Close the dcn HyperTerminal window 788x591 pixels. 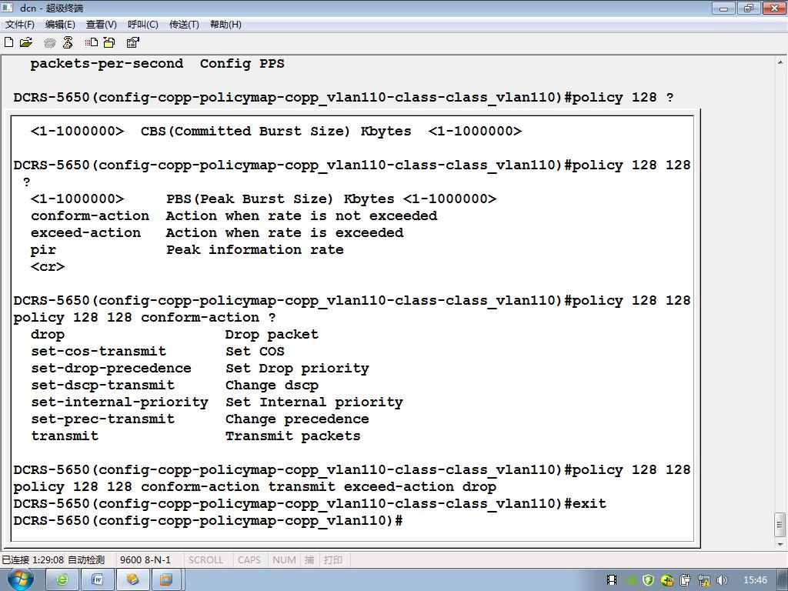(774, 8)
